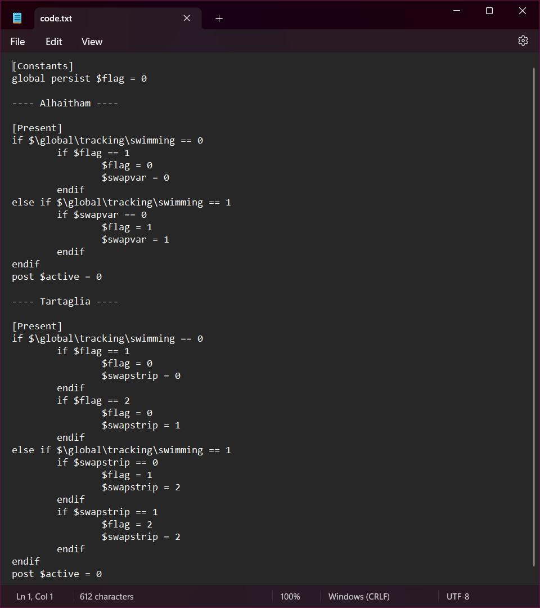Minimize the Notepad window
Screen dimensions: 540x608
click(x=456, y=11)
